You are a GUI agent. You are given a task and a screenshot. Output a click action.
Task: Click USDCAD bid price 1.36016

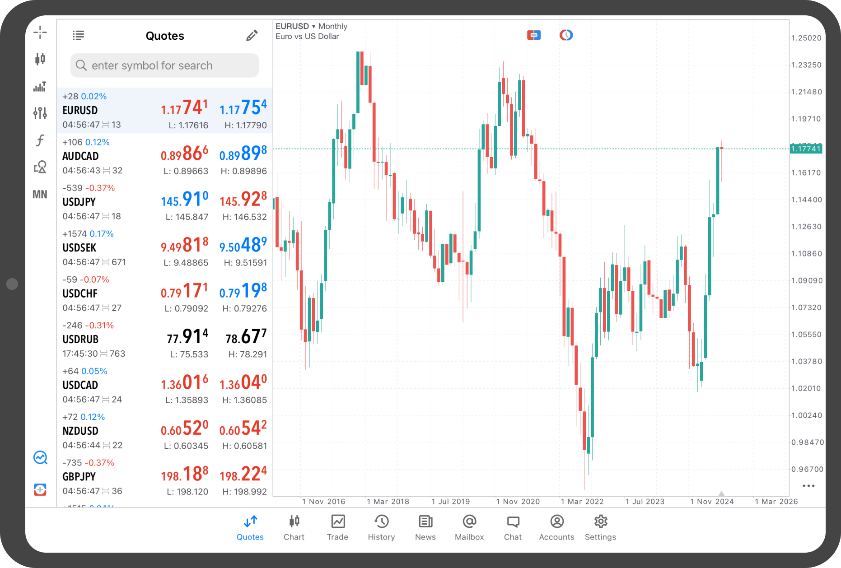point(184,382)
